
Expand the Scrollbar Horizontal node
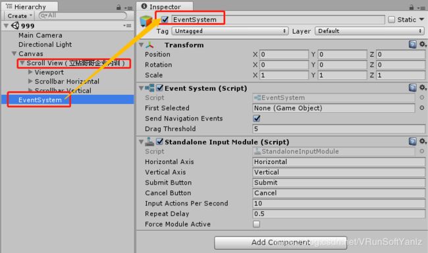(30, 81)
